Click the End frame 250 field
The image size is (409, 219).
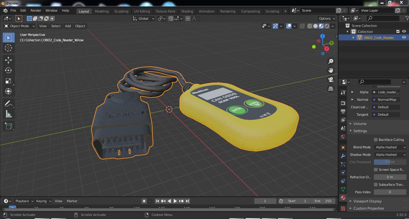323,201
